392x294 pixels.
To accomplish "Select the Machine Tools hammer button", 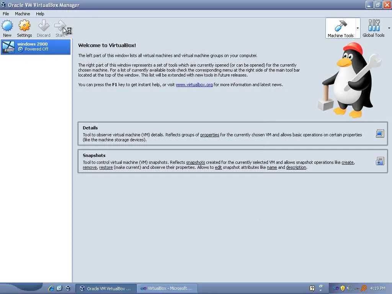I will click(x=340, y=28).
